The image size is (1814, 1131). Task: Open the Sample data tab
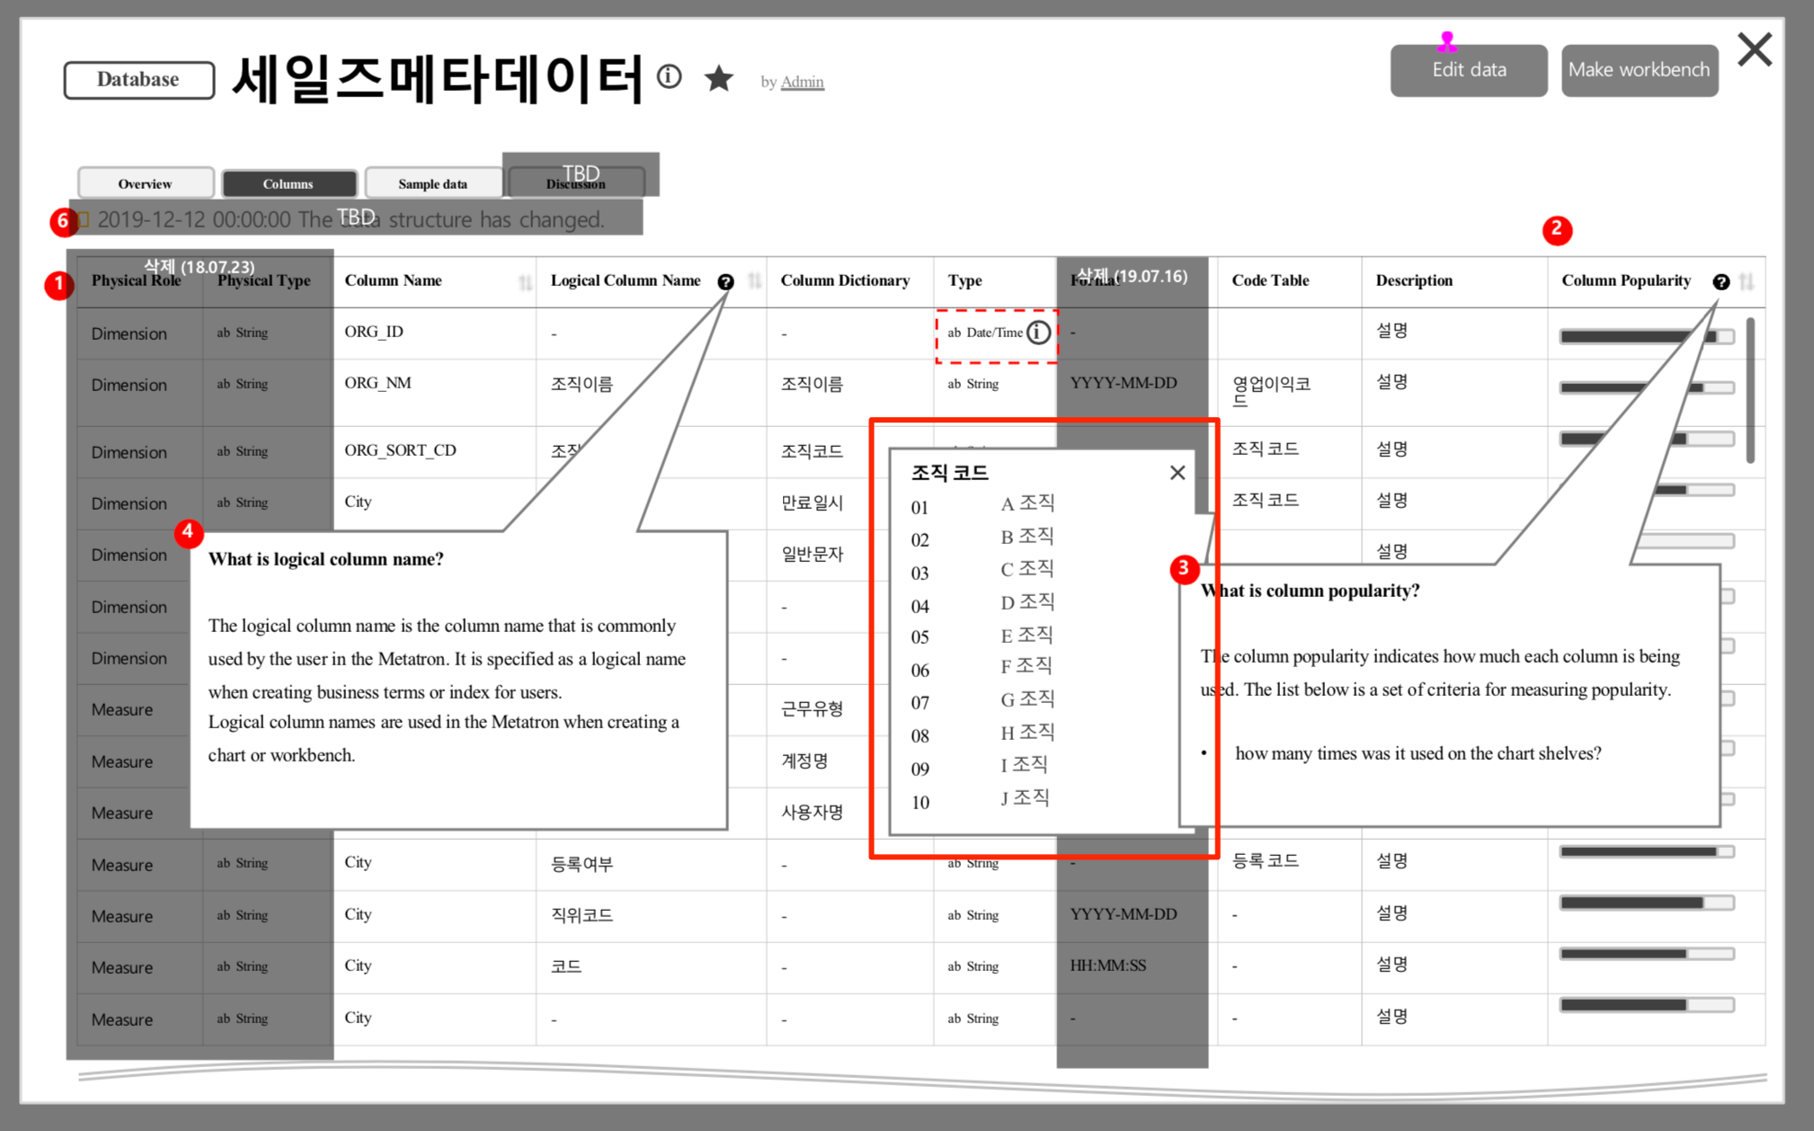433,183
